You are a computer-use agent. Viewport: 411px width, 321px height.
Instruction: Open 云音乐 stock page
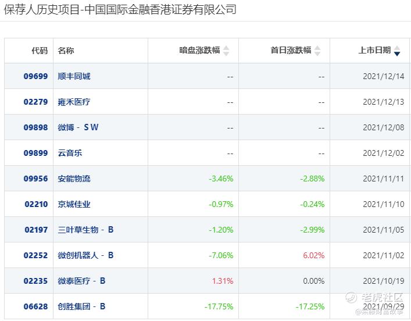[x=70, y=153]
